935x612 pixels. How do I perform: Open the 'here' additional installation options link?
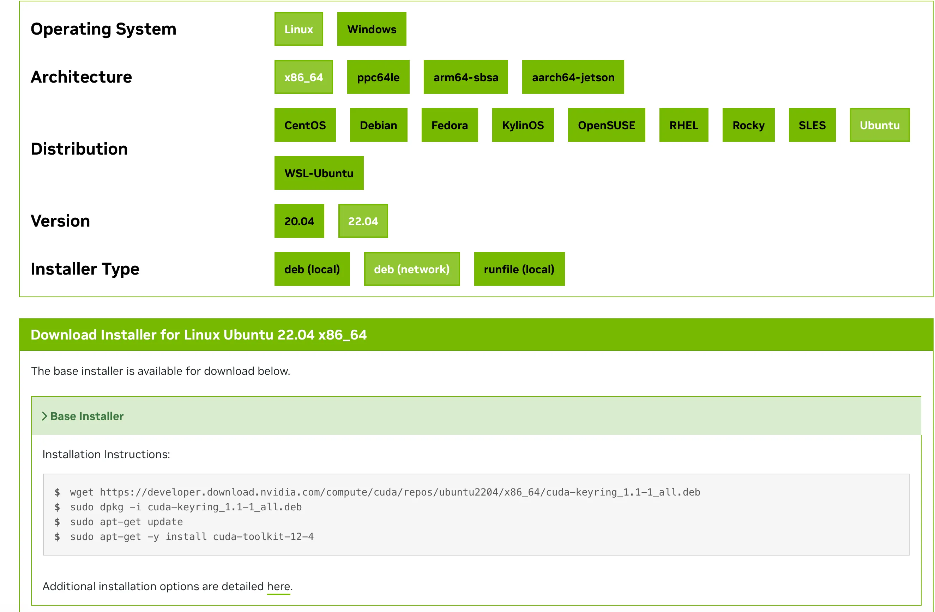point(278,586)
